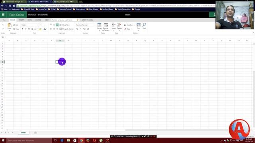Add a new sheet with plus icon
The width and height of the screenshot is (255, 143).
[x=35, y=133]
